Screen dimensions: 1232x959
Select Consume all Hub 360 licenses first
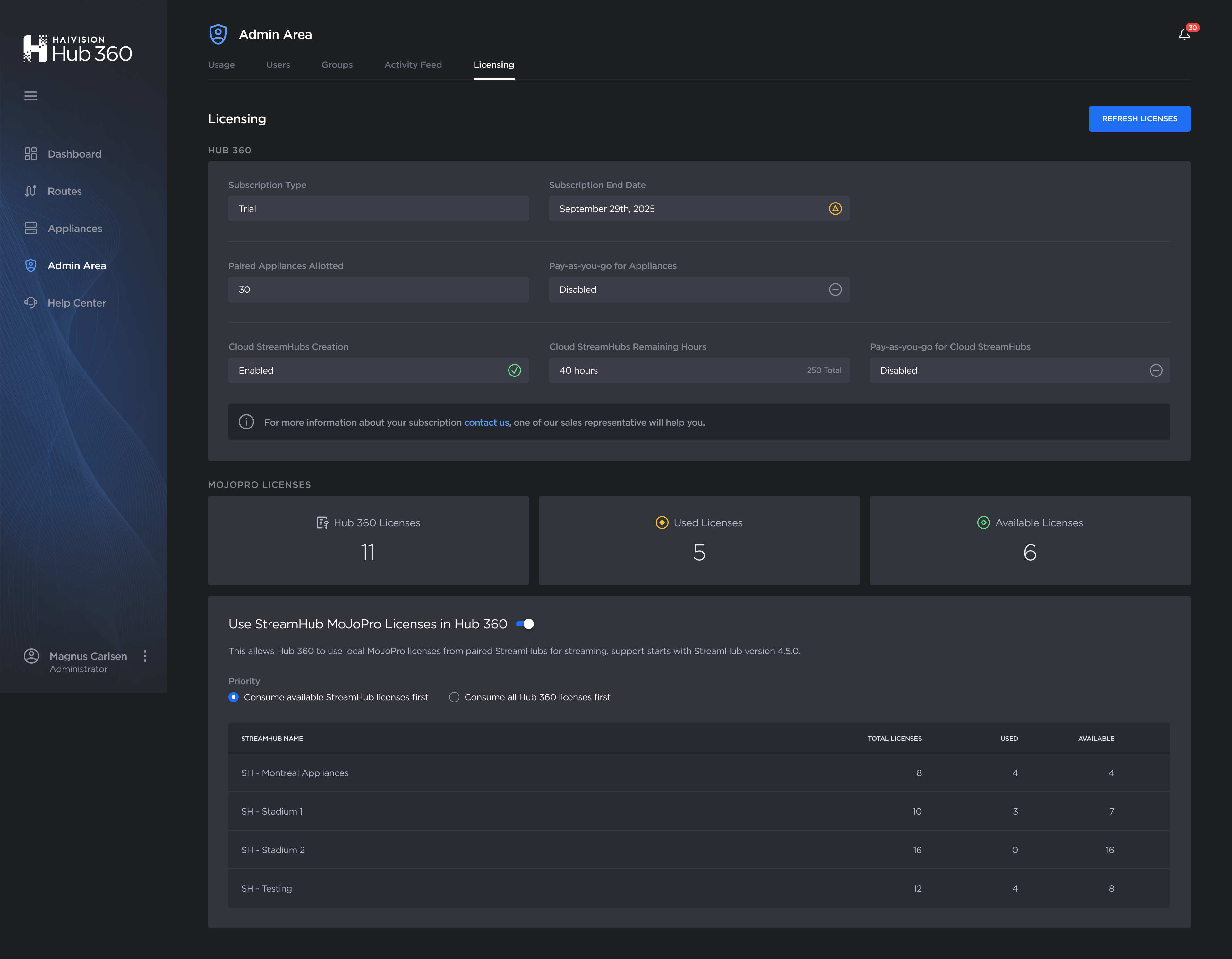454,697
